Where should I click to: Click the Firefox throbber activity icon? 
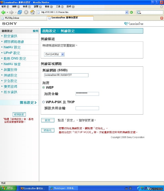point(161,7)
